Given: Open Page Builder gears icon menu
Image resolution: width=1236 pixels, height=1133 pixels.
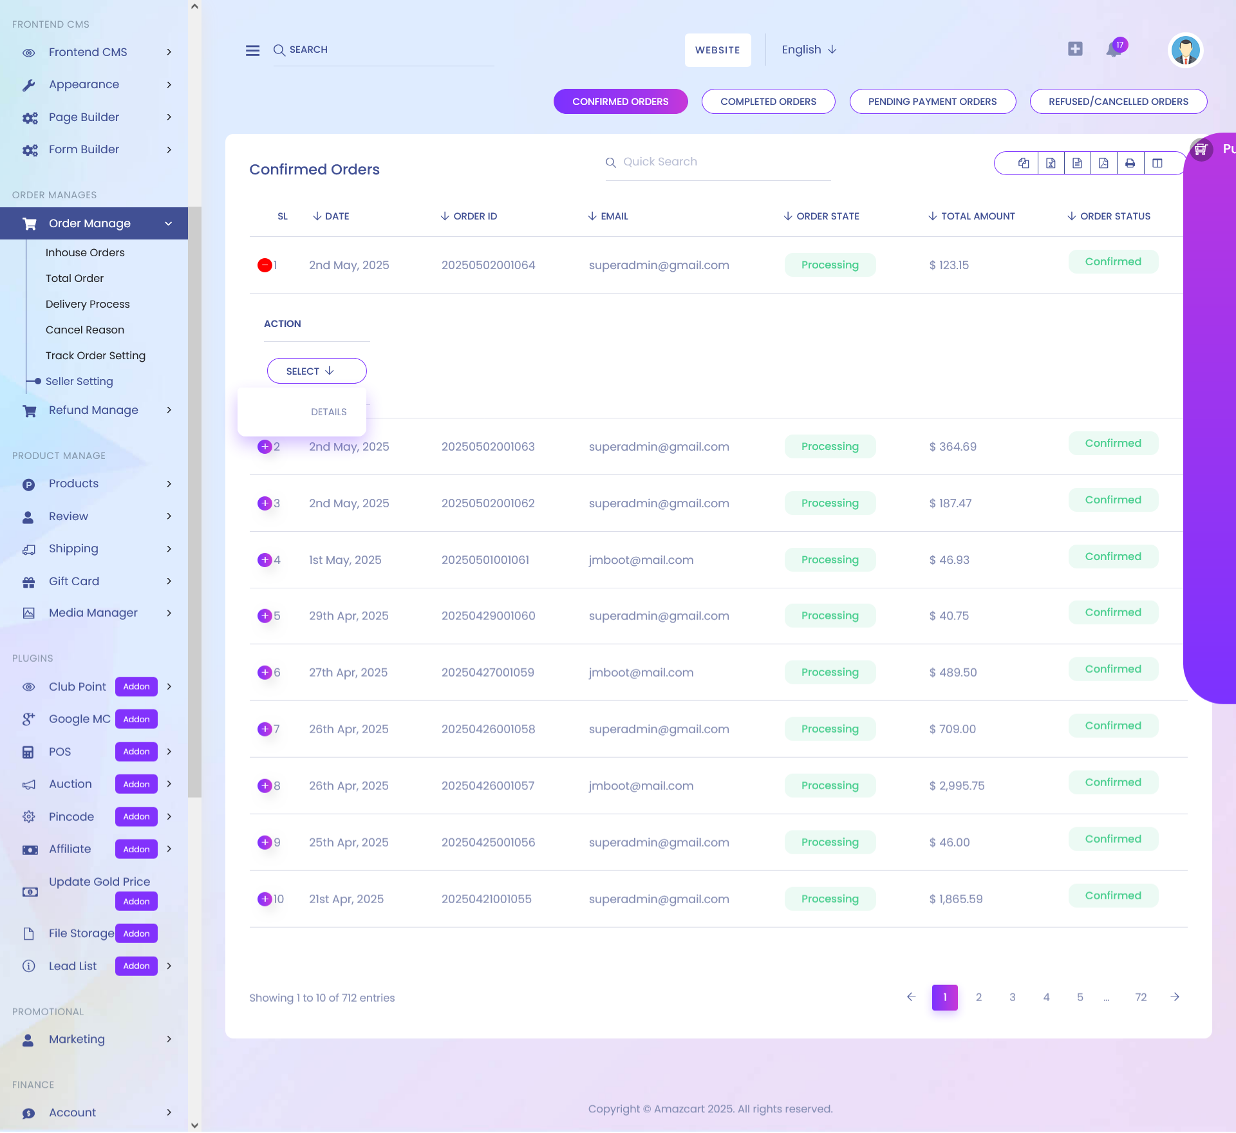Looking at the screenshot, I should point(30,118).
